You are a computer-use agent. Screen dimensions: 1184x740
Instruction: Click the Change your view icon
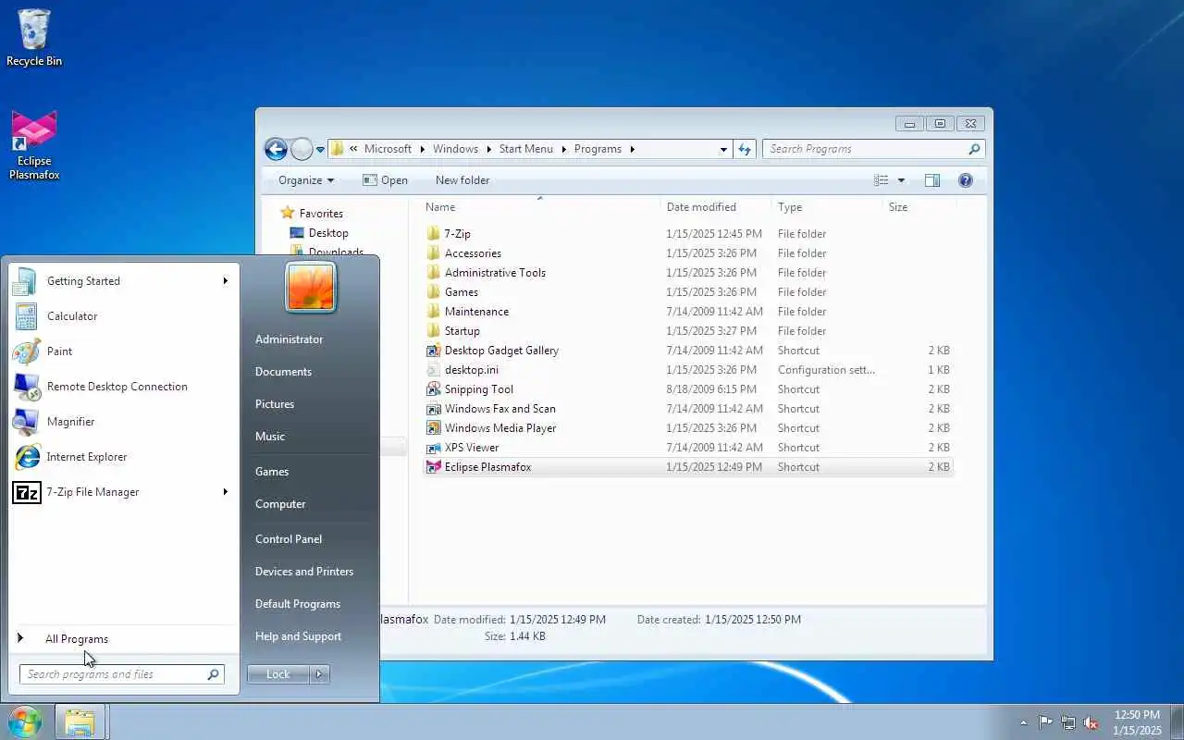(x=882, y=180)
